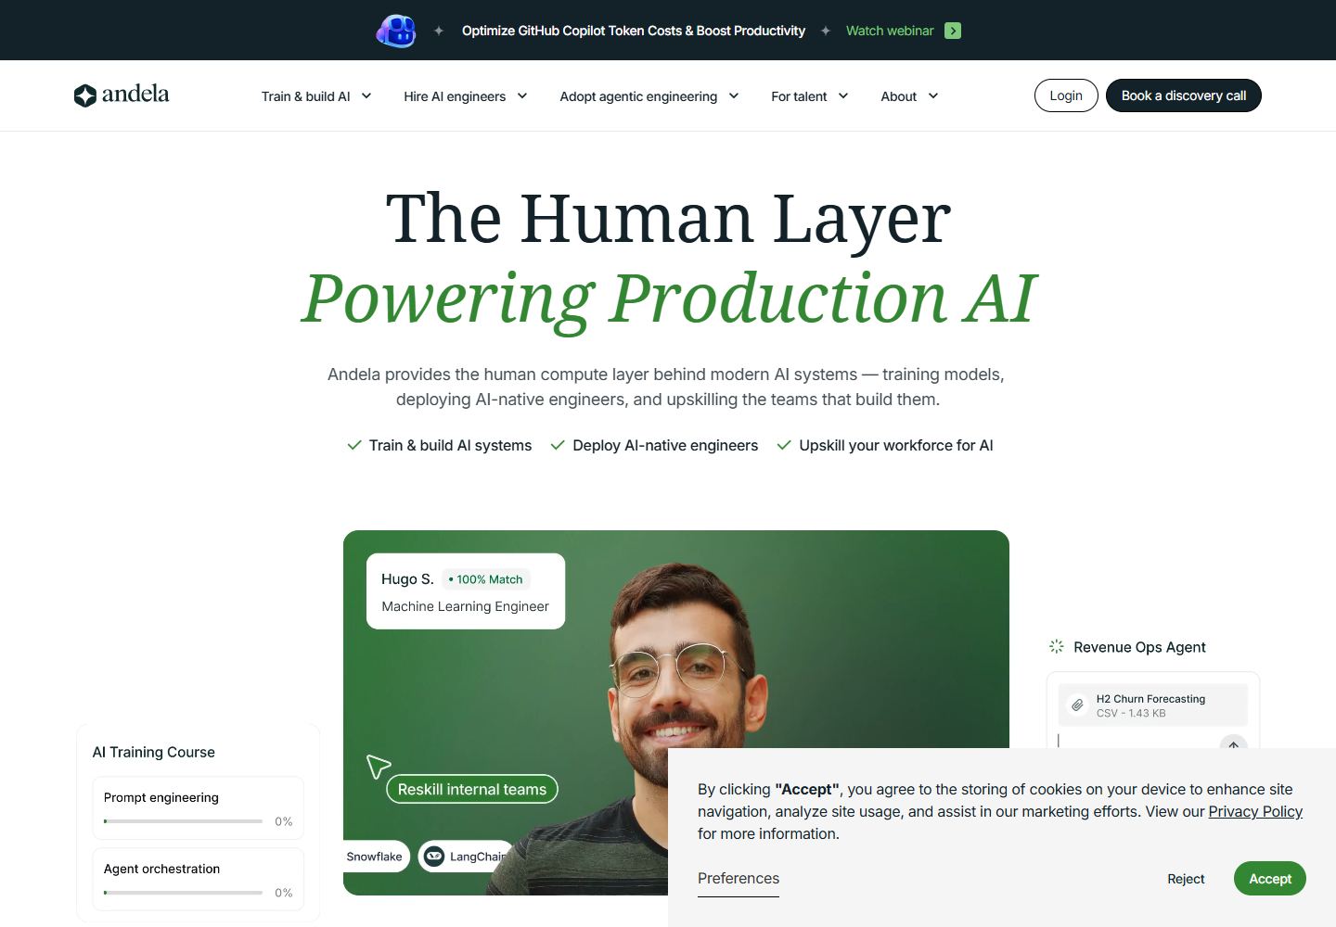Screen dimensions: 1336x927
Task: Expand the About chevron
Action: coord(933,95)
